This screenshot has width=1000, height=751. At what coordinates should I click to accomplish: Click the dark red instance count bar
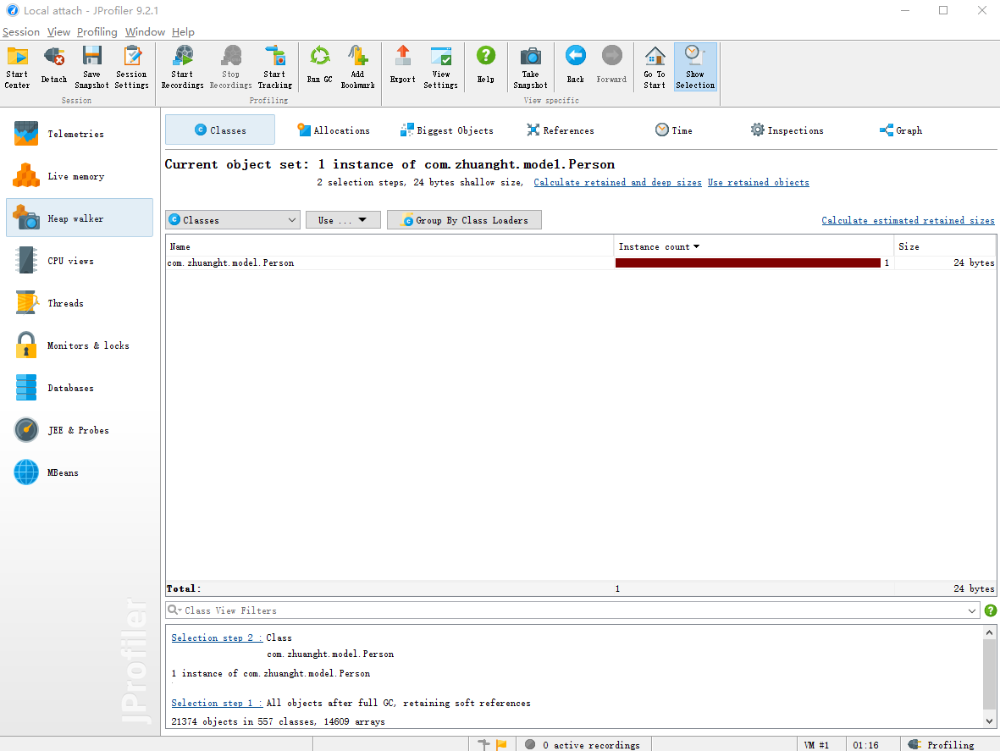point(748,262)
